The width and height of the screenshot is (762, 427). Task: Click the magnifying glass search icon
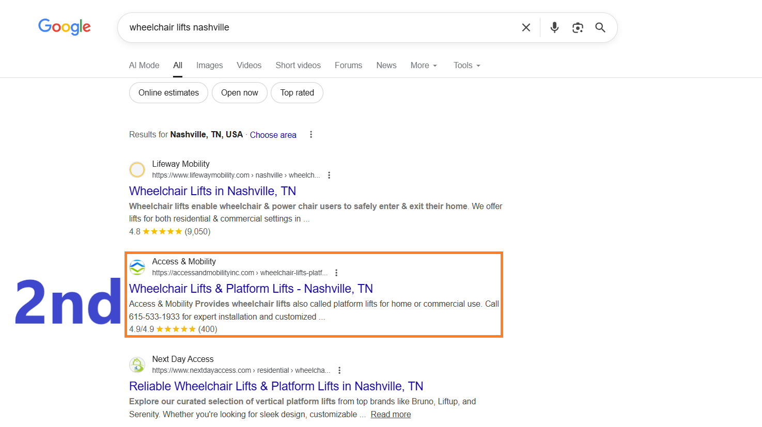[600, 27]
